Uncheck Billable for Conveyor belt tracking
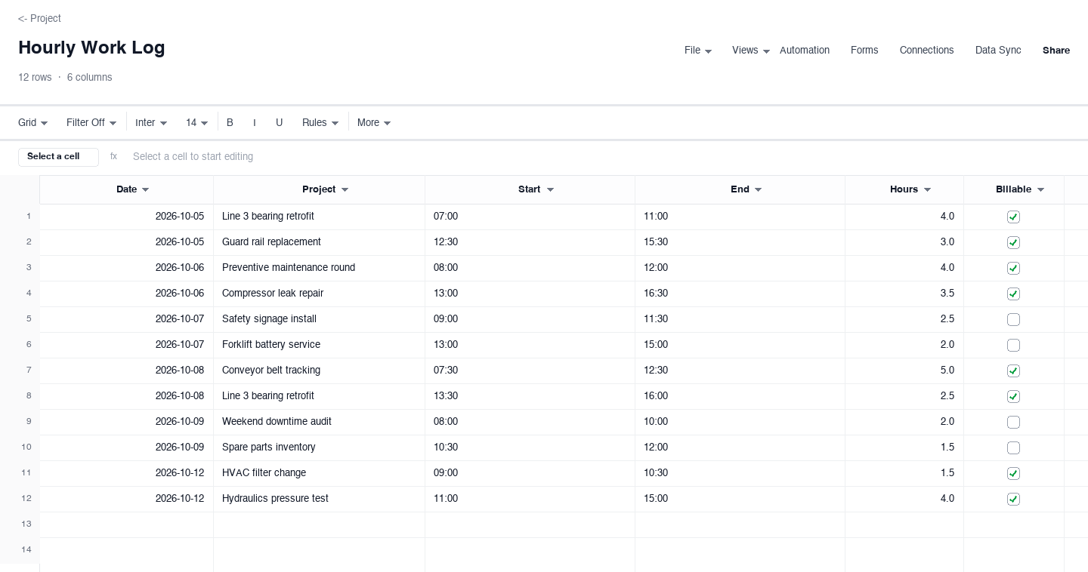 pos(1014,371)
